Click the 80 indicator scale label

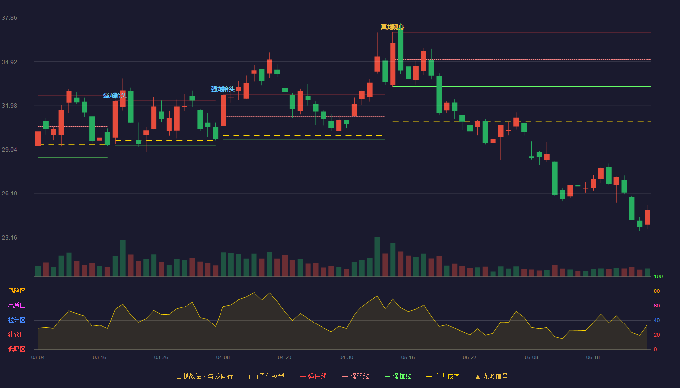[657, 291]
